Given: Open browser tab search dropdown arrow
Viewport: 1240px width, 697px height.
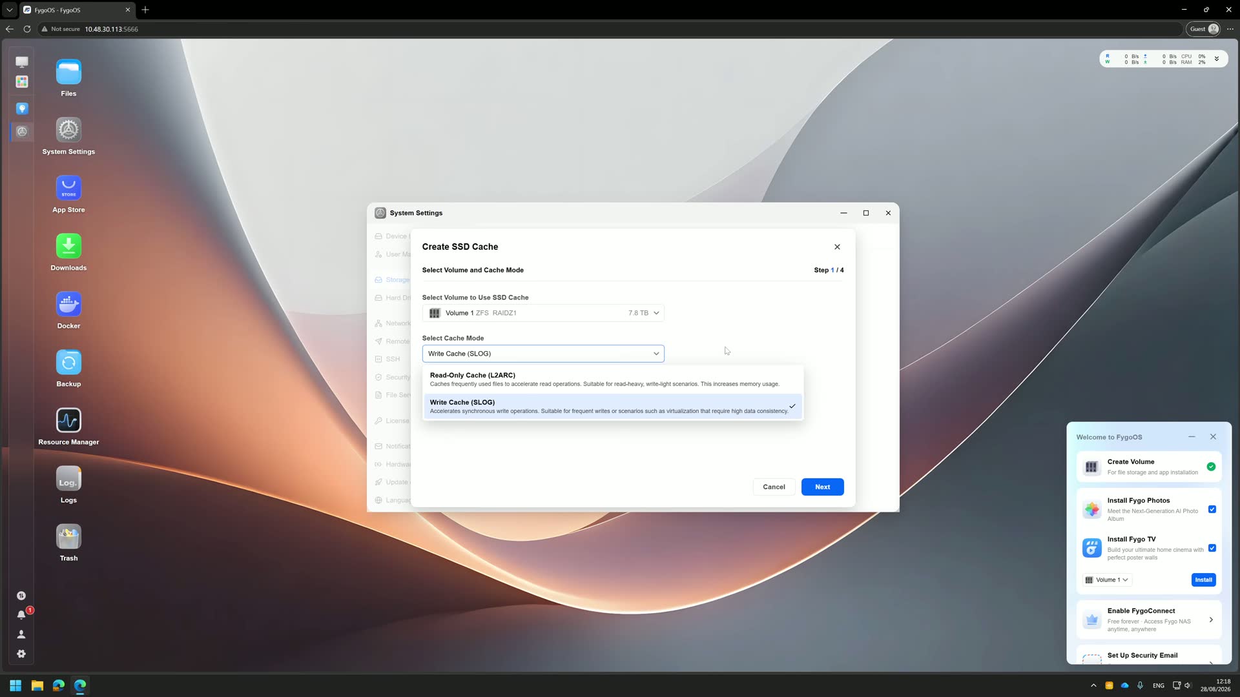Looking at the screenshot, I should click(10, 10).
